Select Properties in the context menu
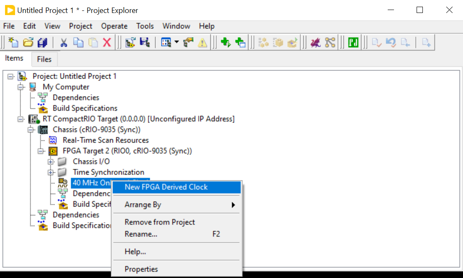 [141, 269]
